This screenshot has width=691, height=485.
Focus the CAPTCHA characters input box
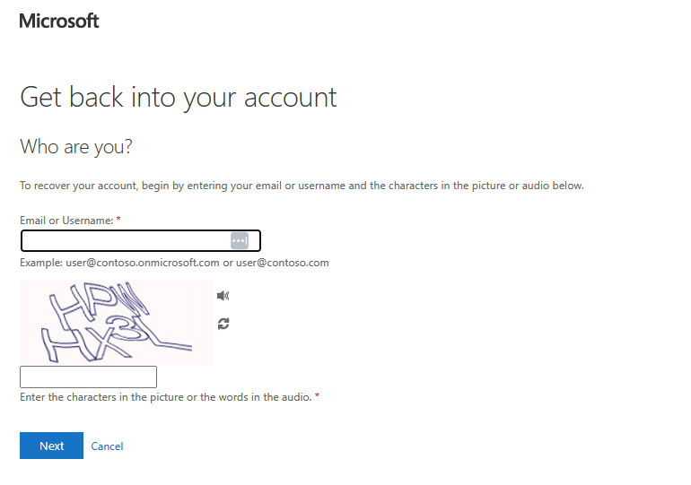[88, 377]
